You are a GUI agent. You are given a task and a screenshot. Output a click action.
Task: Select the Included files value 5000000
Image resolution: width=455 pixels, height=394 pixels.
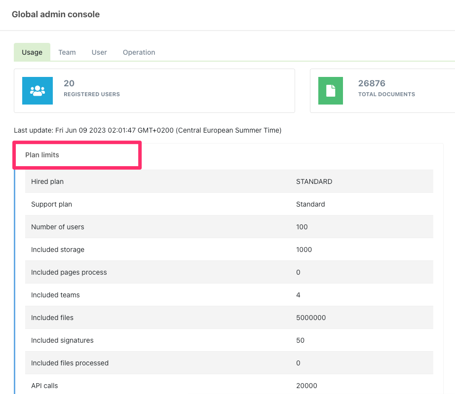pos(311,318)
